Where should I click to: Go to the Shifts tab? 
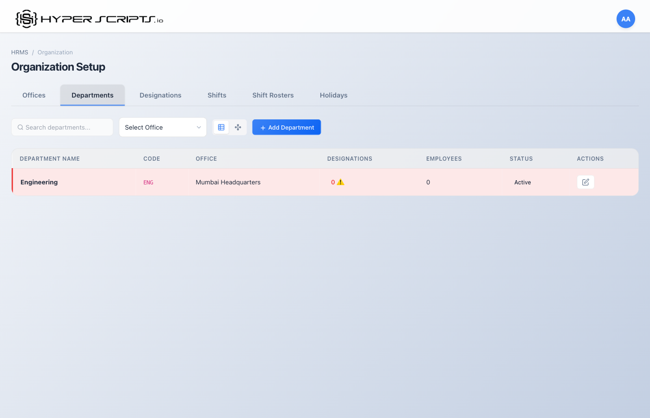[x=217, y=95]
